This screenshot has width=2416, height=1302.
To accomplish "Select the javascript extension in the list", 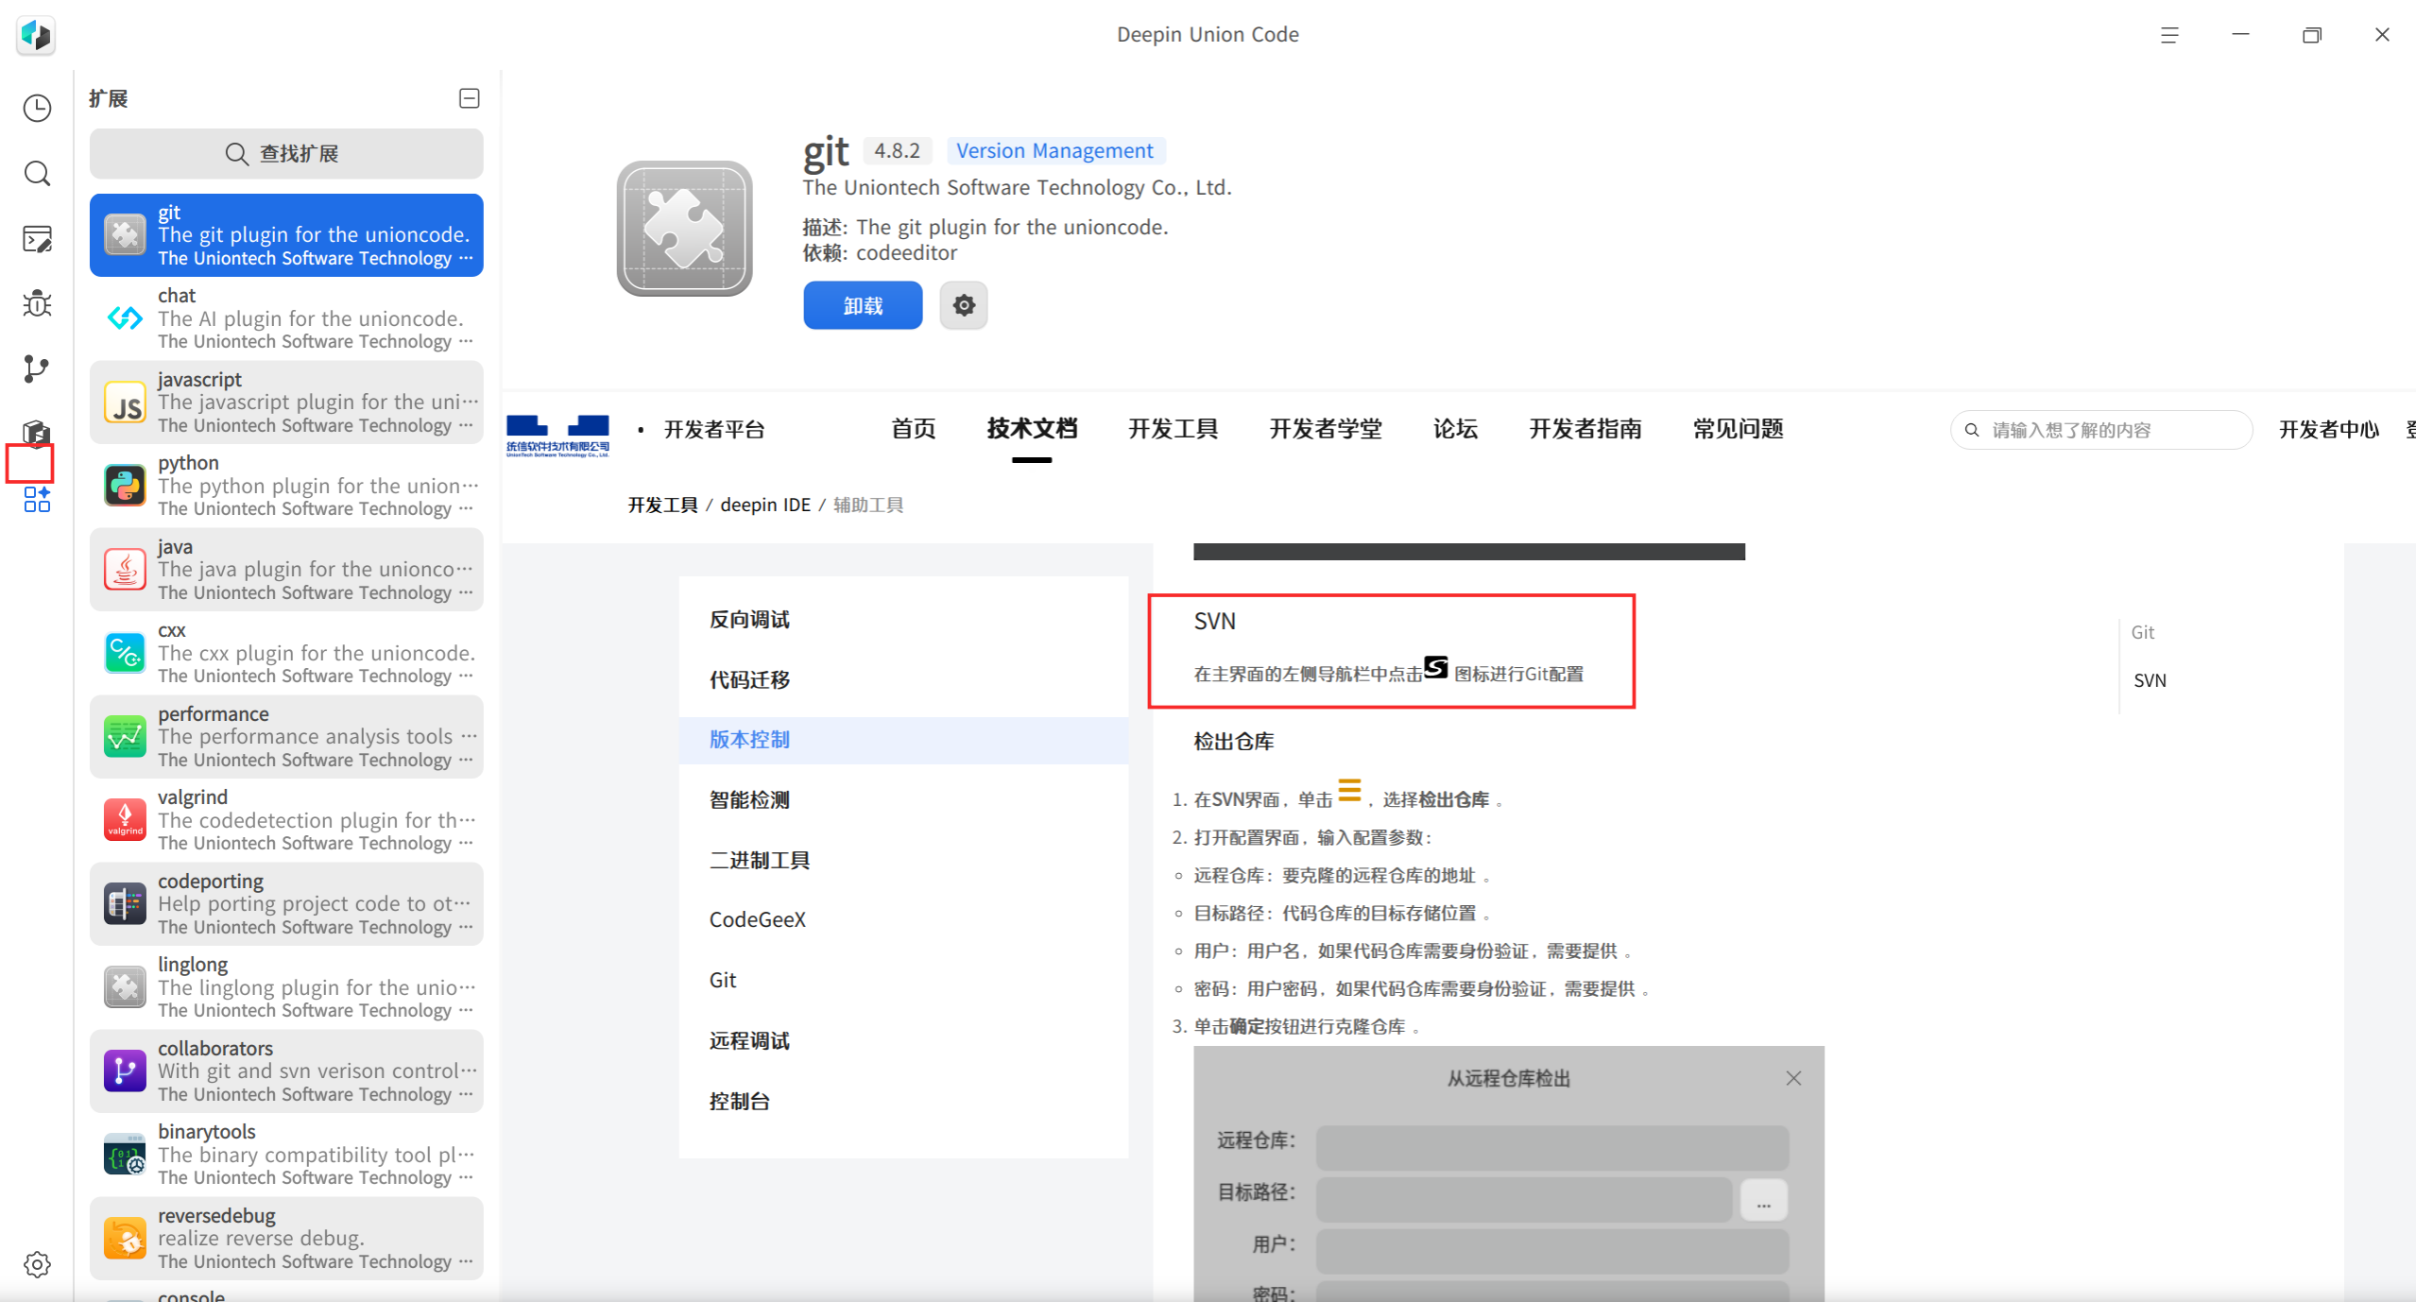I will [x=286, y=403].
